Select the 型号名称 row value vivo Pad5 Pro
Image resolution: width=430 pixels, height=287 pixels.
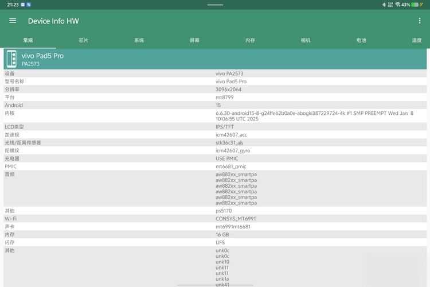click(x=231, y=82)
